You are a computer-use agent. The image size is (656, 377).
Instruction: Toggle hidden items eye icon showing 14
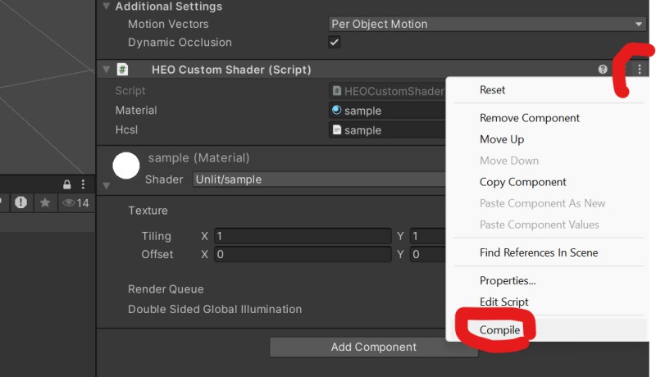tap(75, 202)
